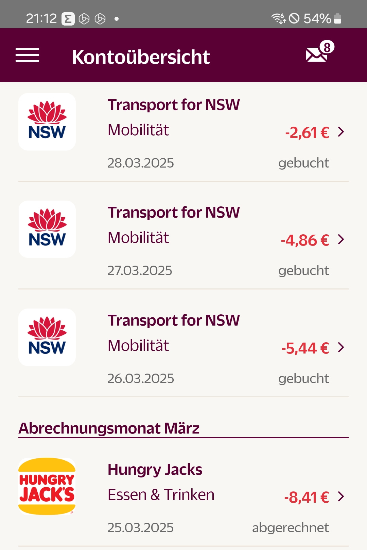
Task: Tap the Kontoübersicht page title
Action: pos(141,57)
